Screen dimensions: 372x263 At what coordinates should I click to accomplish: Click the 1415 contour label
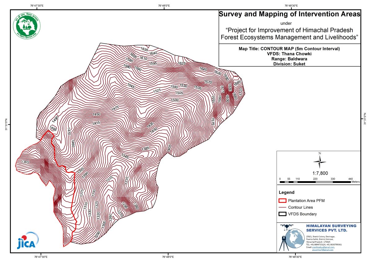coord(96,123)
